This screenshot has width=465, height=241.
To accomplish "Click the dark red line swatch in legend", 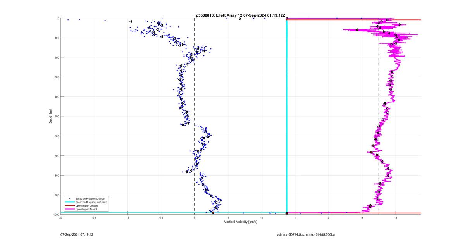I will (x=69, y=205).
